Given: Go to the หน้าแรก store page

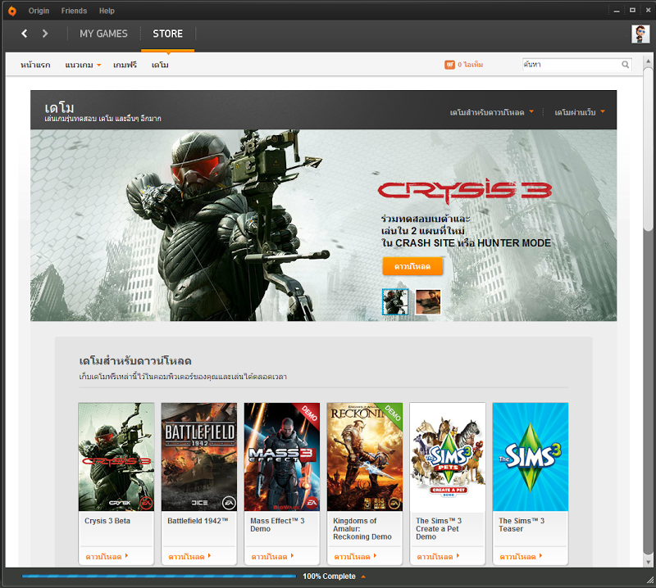Looking at the screenshot, I should [35, 65].
